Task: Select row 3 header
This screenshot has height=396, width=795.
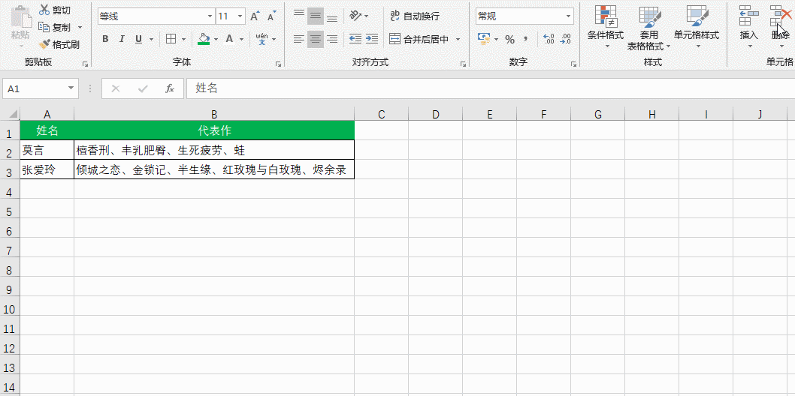Action: (x=10, y=169)
